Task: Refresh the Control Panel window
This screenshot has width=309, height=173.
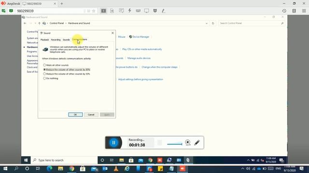Action: (213, 24)
